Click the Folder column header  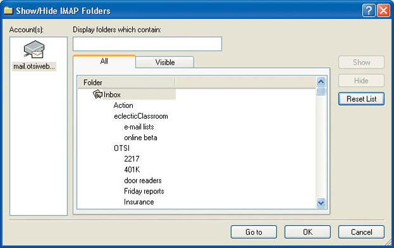click(x=126, y=82)
